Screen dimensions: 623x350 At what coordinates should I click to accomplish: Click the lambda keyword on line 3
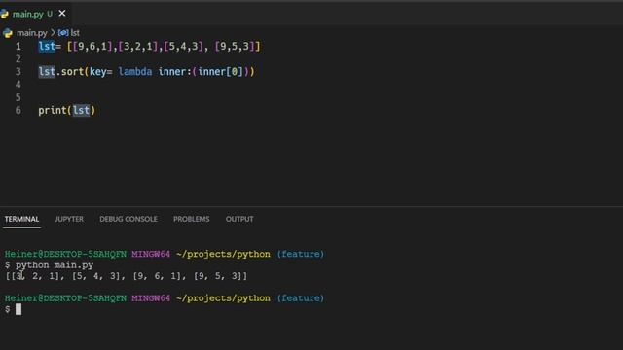coord(135,72)
